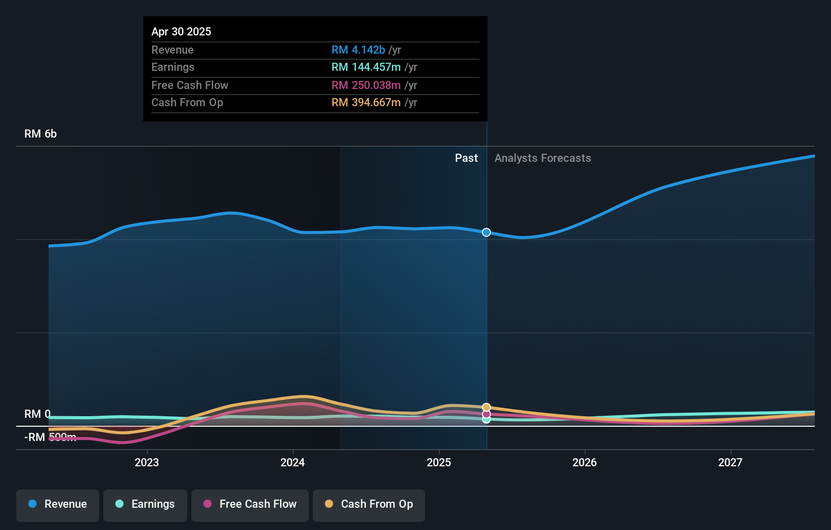Click the 'Past' section label
The width and height of the screenshot is (831, 530).
tap(466, 158)
